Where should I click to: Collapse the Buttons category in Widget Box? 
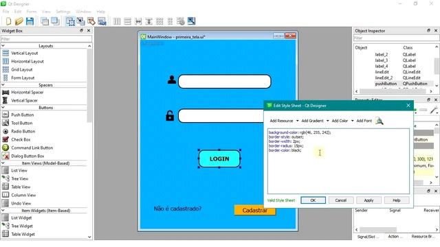(3, 108)
